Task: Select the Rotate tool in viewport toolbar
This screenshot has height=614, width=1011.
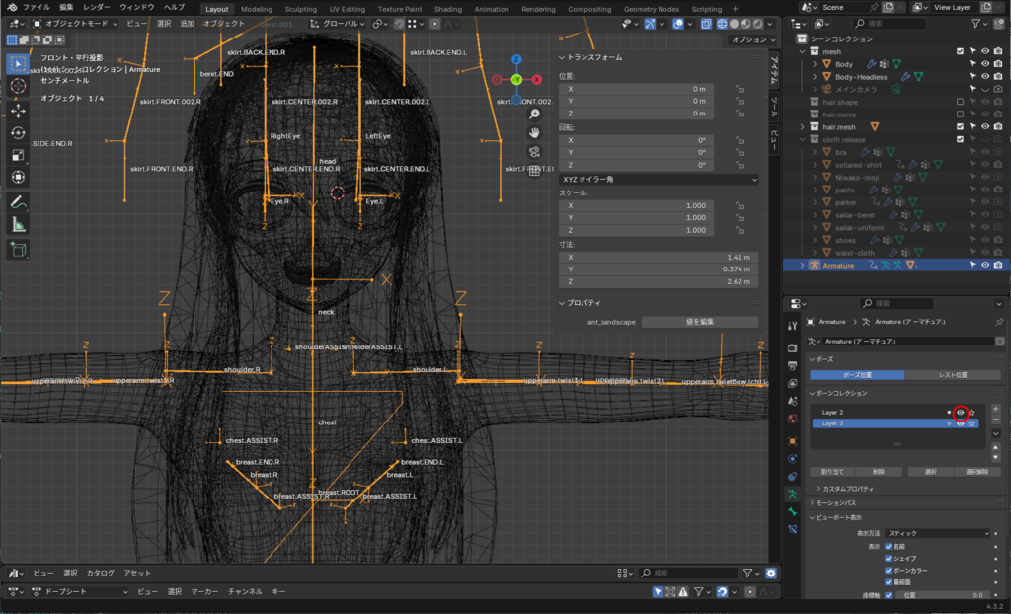Action: point(18,132)
